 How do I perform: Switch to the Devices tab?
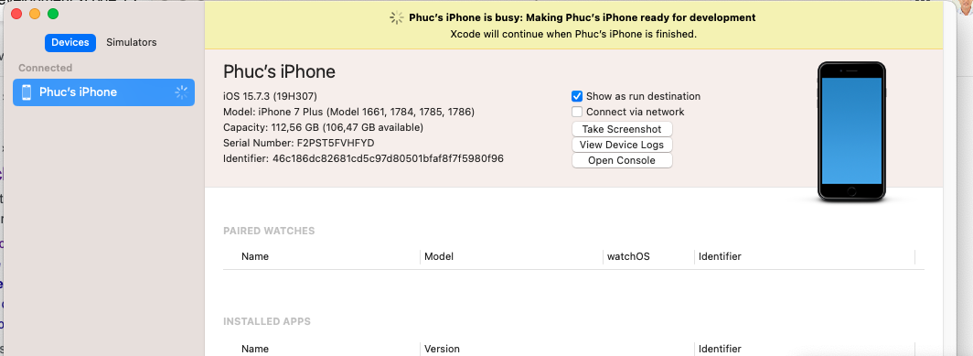[70, 42]
